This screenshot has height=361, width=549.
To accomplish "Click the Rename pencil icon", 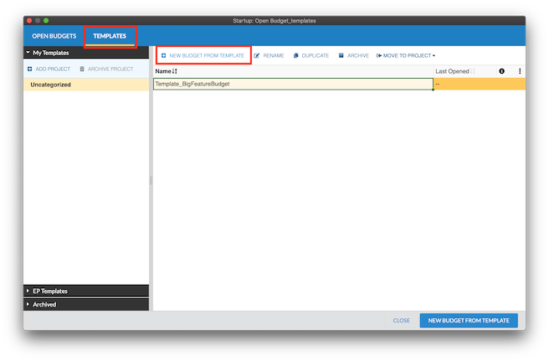I will [x=257, y=56].
